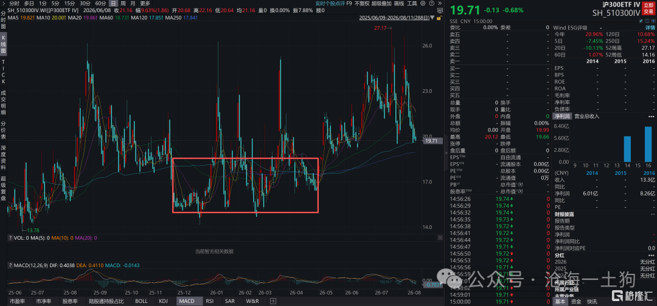This screenshot has height=306, width=657.
Task: Select the 日 daily K-line interval
Action: click(113, 3)
